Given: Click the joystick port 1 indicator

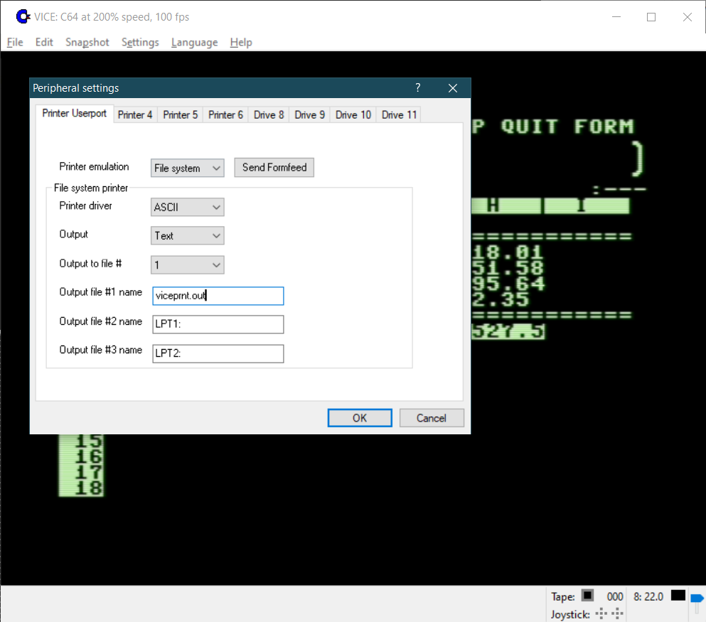Looking at the screenshot, I should point(601,613).
